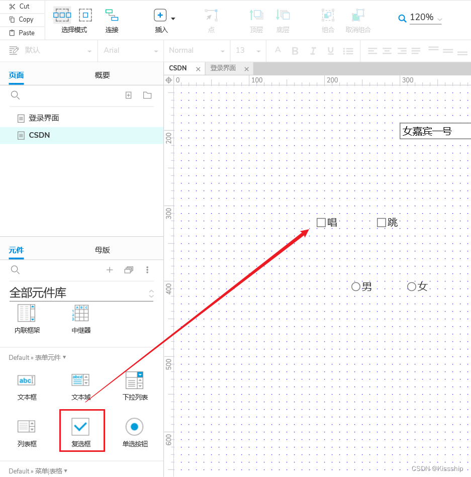Align text to top vertically
471x477 pixels.
point(433,49)
